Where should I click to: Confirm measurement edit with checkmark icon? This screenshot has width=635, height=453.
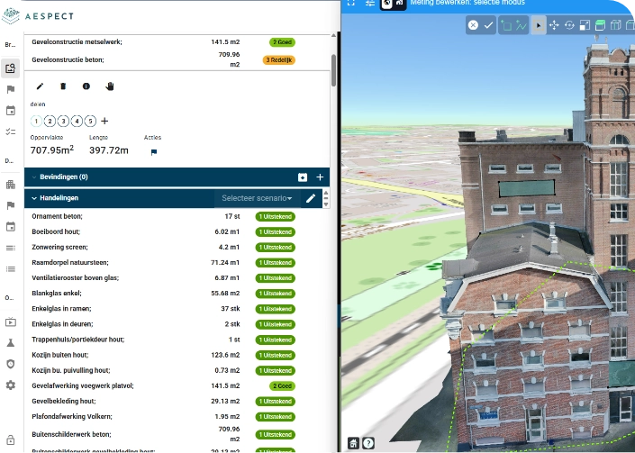tap(489, 26)
